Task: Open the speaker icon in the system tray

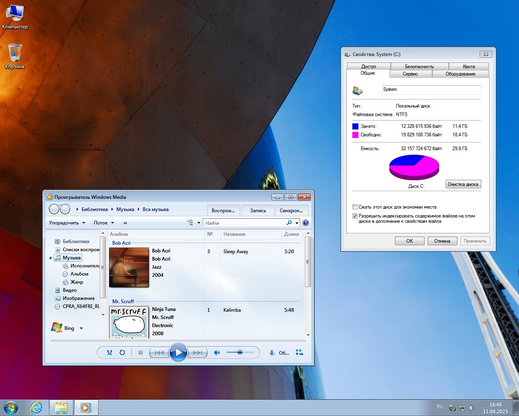Action: click(x=472, y=407)
